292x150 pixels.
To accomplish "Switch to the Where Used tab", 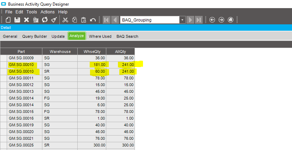I will (100, 36).
